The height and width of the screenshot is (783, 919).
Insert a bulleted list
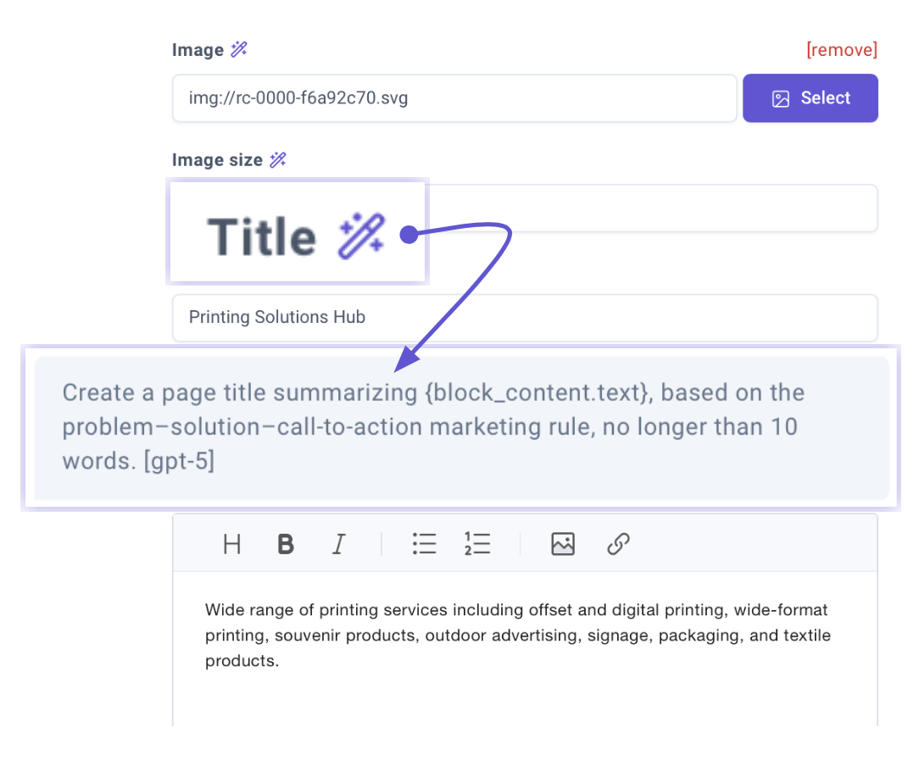(424, 544)
